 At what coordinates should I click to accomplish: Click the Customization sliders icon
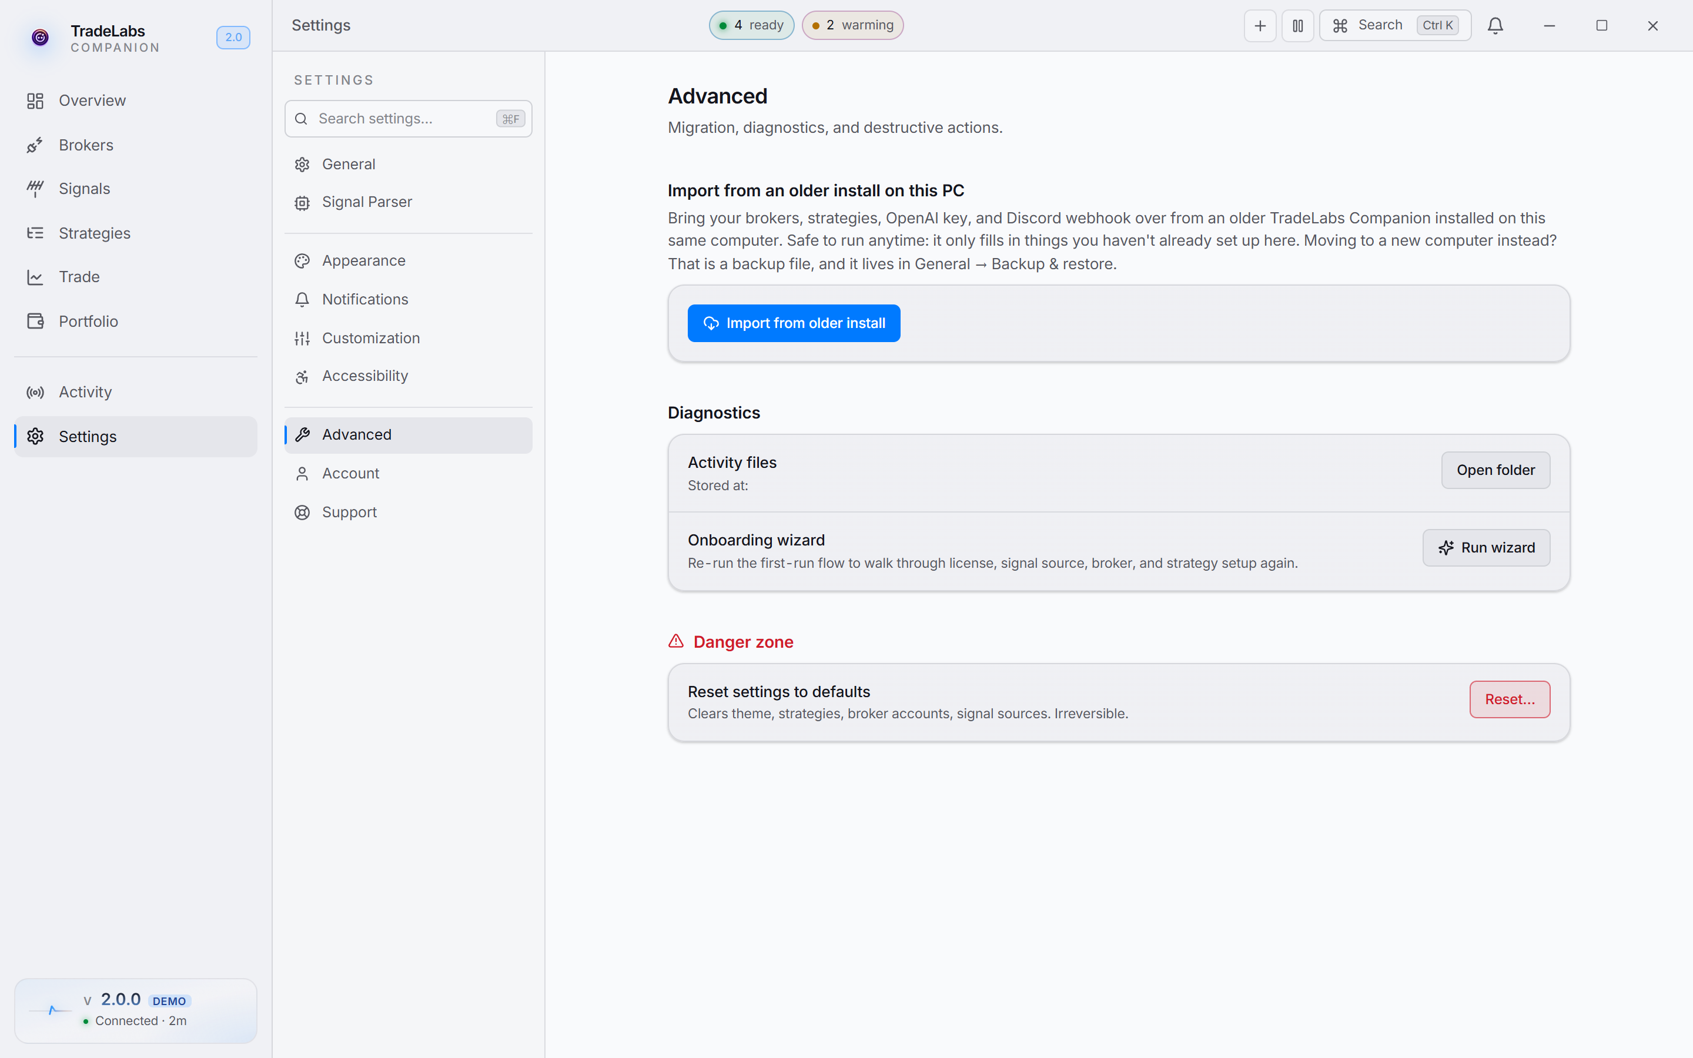[302, 339]
